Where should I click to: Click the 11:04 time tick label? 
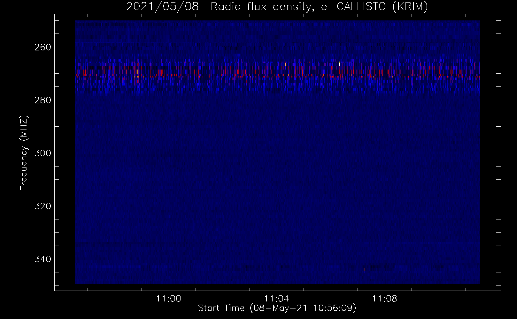click(277, 299)
